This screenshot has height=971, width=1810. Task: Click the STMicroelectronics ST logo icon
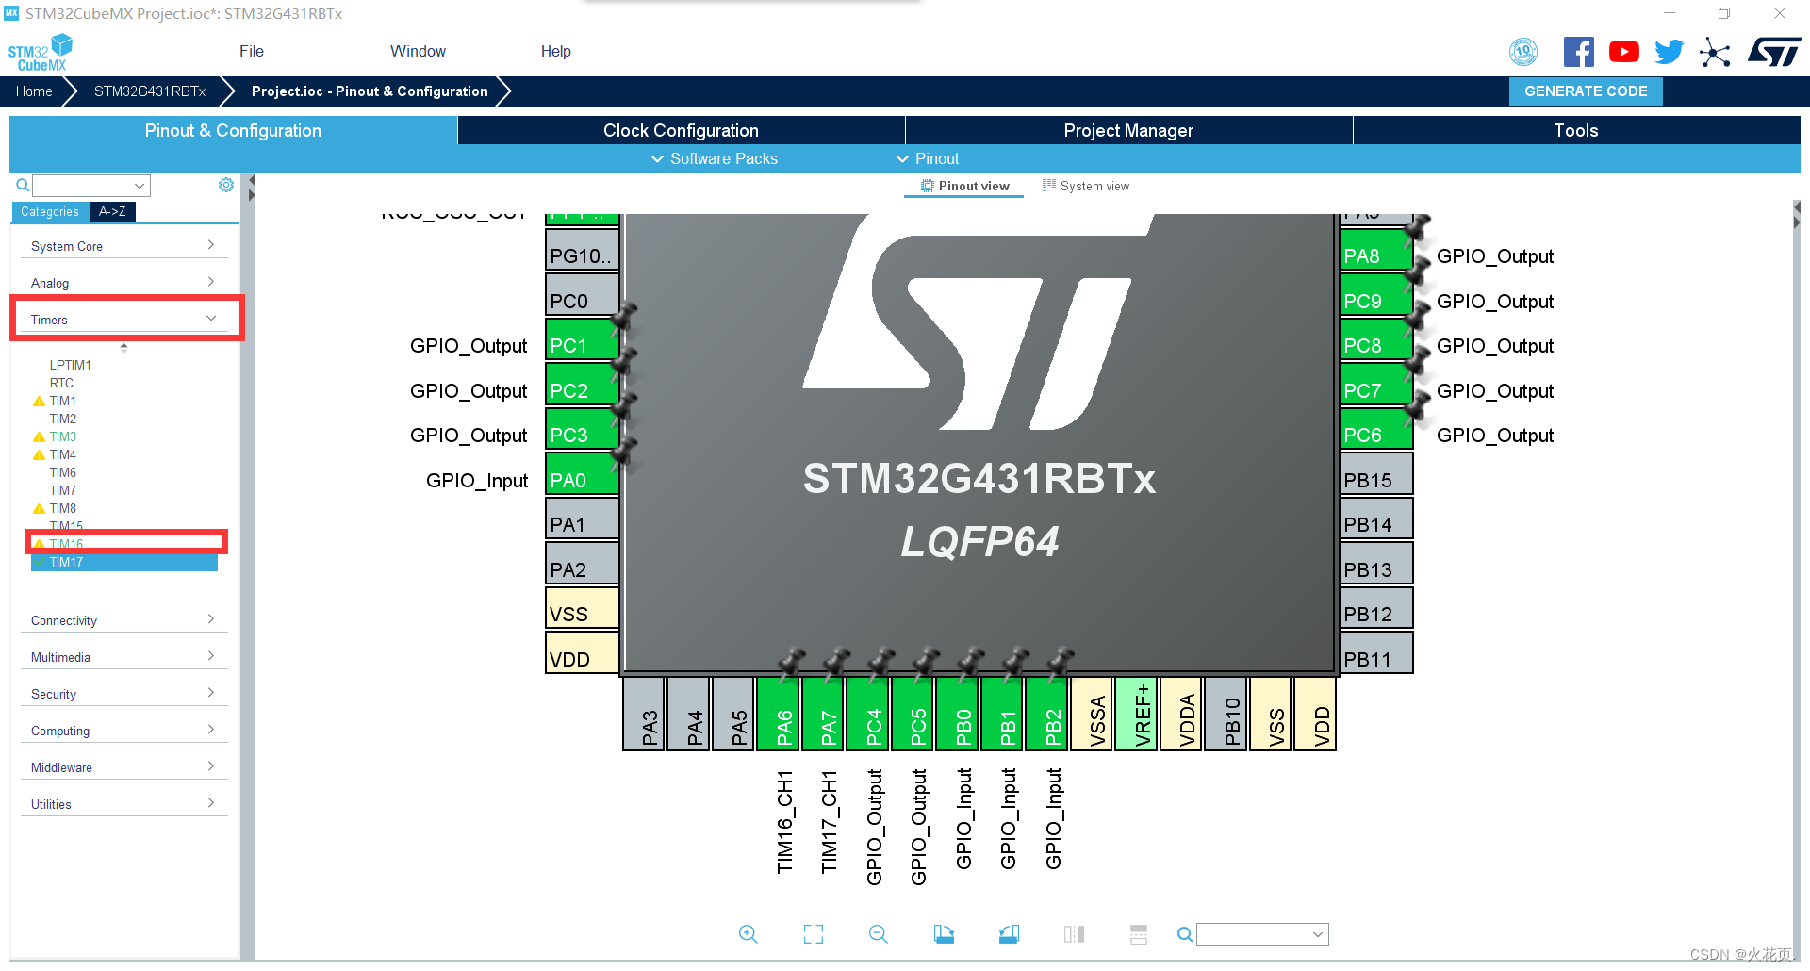[x=1774, y=52]
